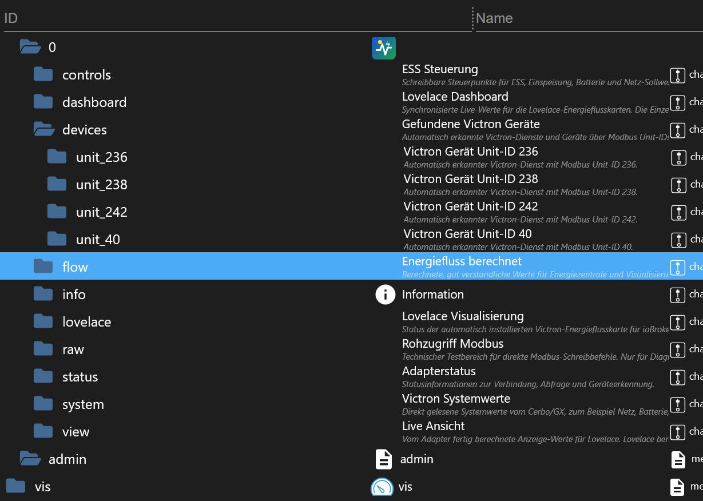Click the text ESS Steuerung
The image size is (703, 501).
pyautogui.click(x=440, y=69)
